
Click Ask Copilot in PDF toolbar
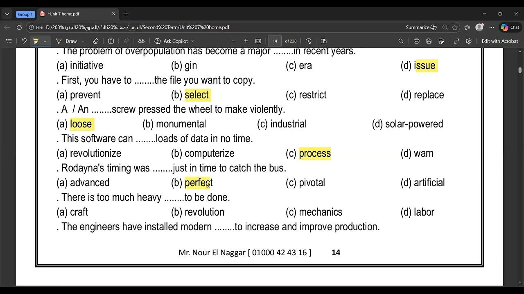[x=171, y=41]
